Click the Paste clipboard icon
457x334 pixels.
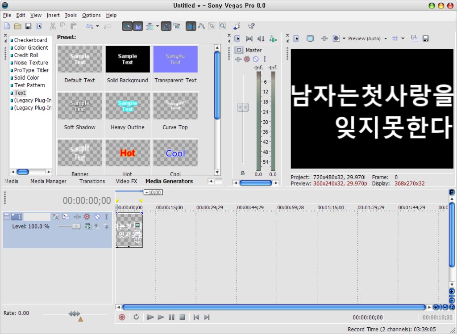tap(74, 26)
